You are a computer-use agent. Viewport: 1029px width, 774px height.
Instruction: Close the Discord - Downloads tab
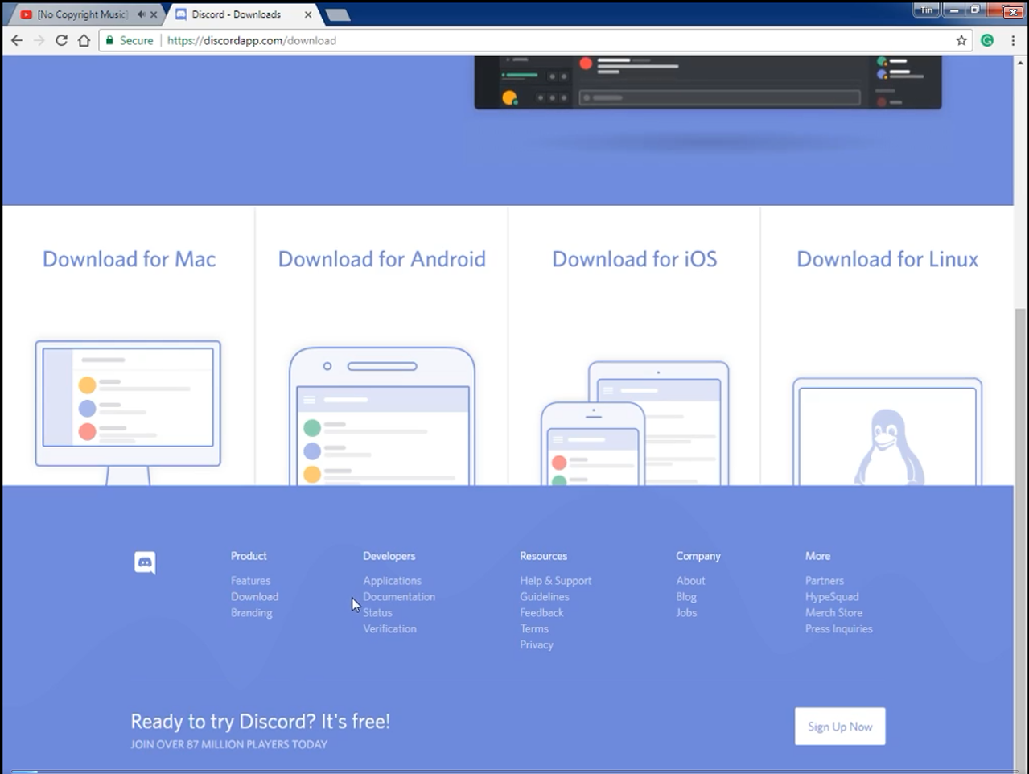(308, 14)
